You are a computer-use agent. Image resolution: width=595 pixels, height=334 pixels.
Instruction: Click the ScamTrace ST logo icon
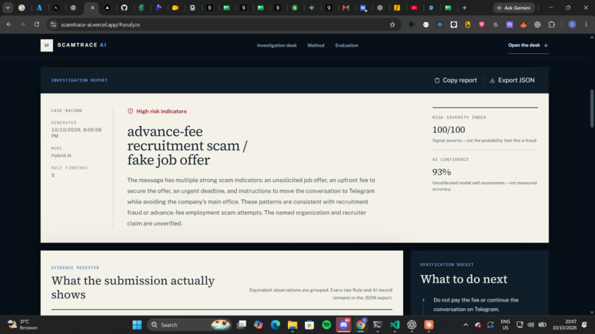coord(47,45)
